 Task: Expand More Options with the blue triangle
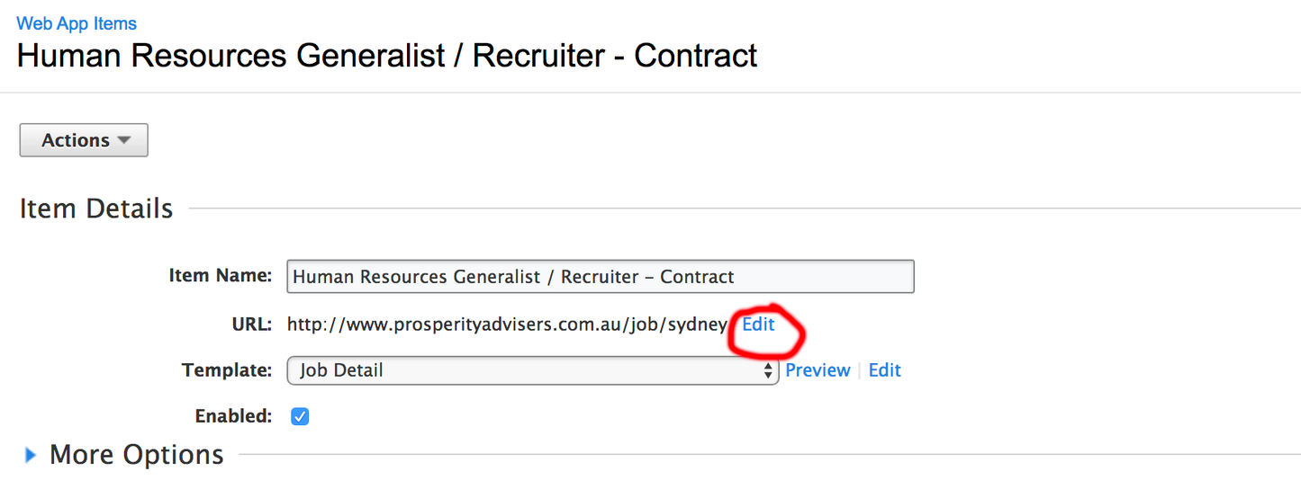point(31,456)
